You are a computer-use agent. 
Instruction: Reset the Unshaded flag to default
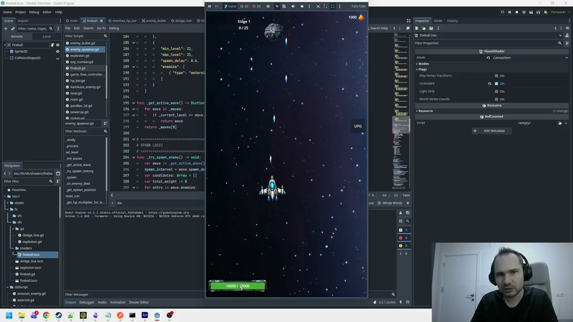point(489,84)
